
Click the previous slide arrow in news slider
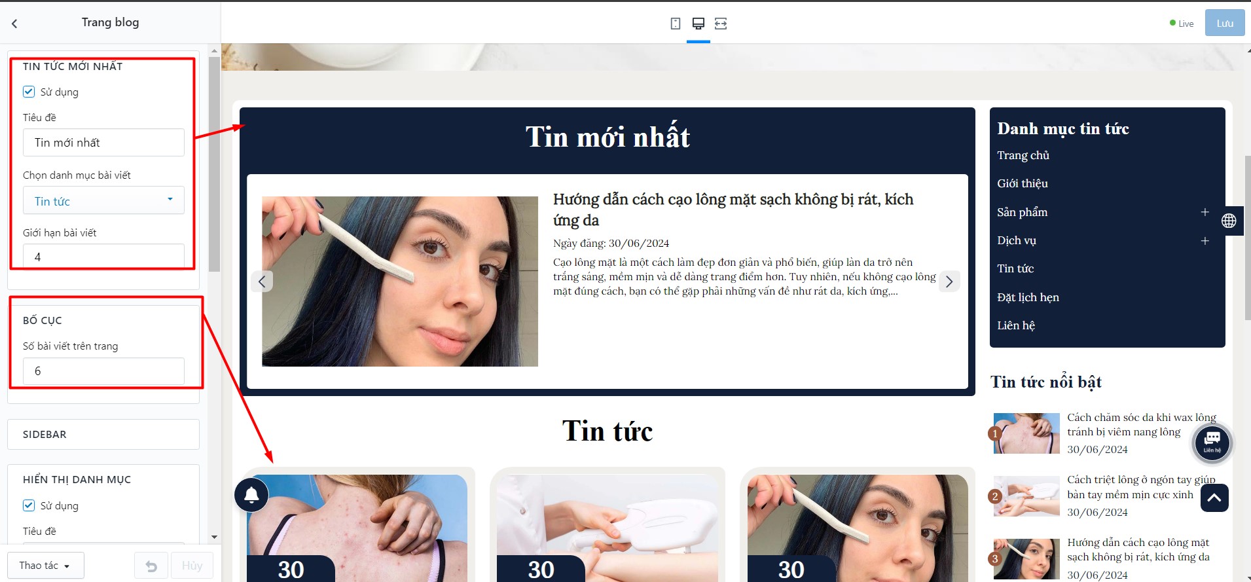pyautogui.click(x=262, y=282)
